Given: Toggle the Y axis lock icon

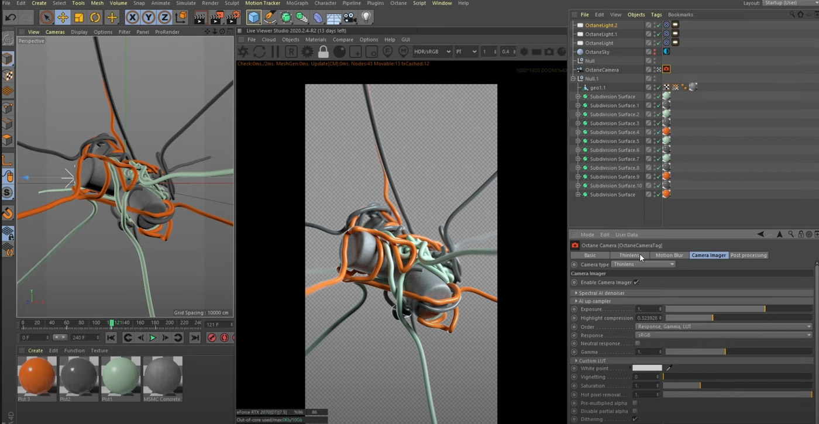Looking at the screenshot, I should click(x=148, y=18).
